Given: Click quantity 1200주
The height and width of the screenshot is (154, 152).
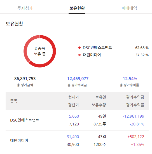Looking at the screenshot, I should [100, 144].
